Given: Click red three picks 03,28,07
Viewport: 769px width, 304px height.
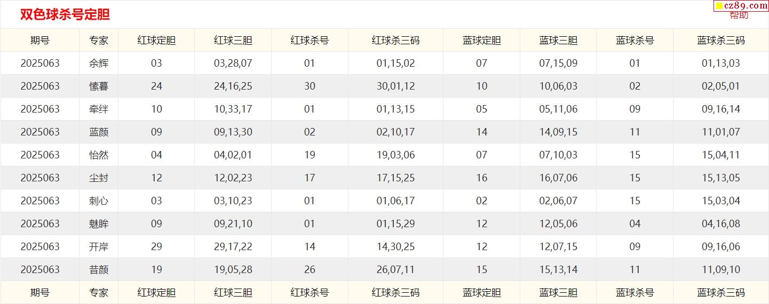Looking at the screenshot, I should tap(233, 63).
